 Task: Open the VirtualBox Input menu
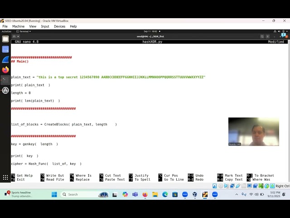click(45, 26)
